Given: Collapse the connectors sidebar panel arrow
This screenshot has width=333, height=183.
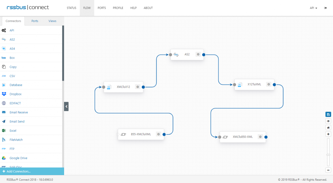Looking at the screenshot, I should [66, 107].
